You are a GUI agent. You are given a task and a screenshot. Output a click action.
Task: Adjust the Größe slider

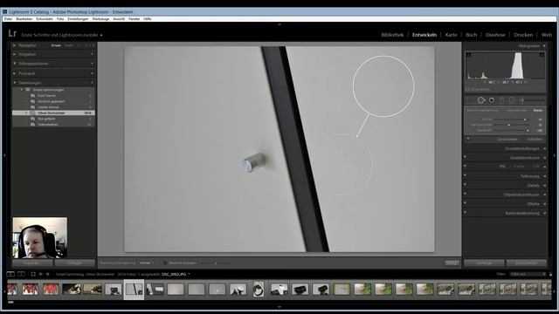coord(525,119)
